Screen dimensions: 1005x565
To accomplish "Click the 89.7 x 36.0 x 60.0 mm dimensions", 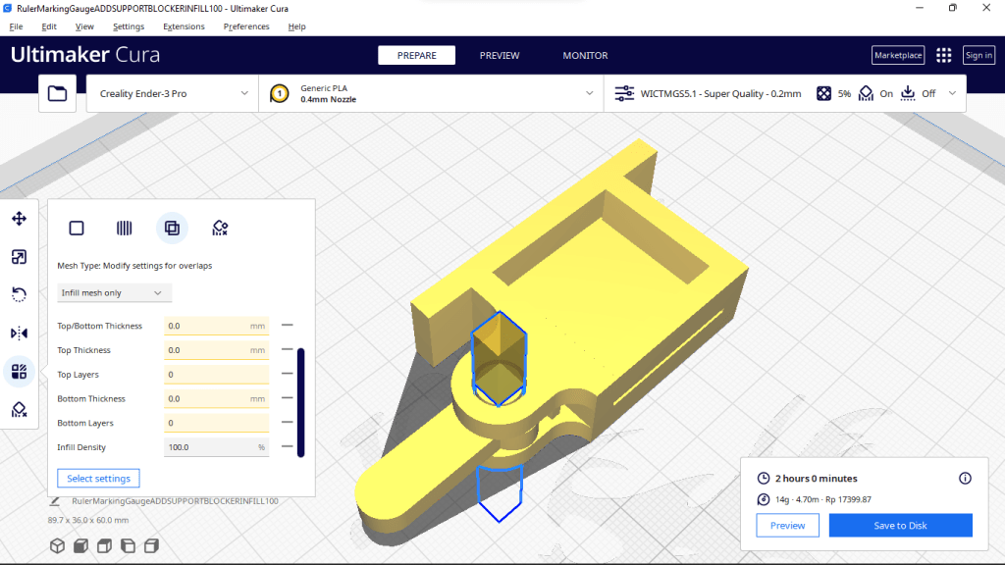I will point(88,520).
